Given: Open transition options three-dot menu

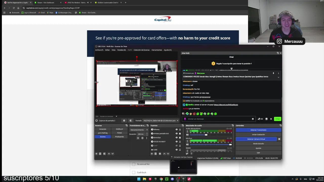Looking at the screenshot, I should click(x=146, y=138).
